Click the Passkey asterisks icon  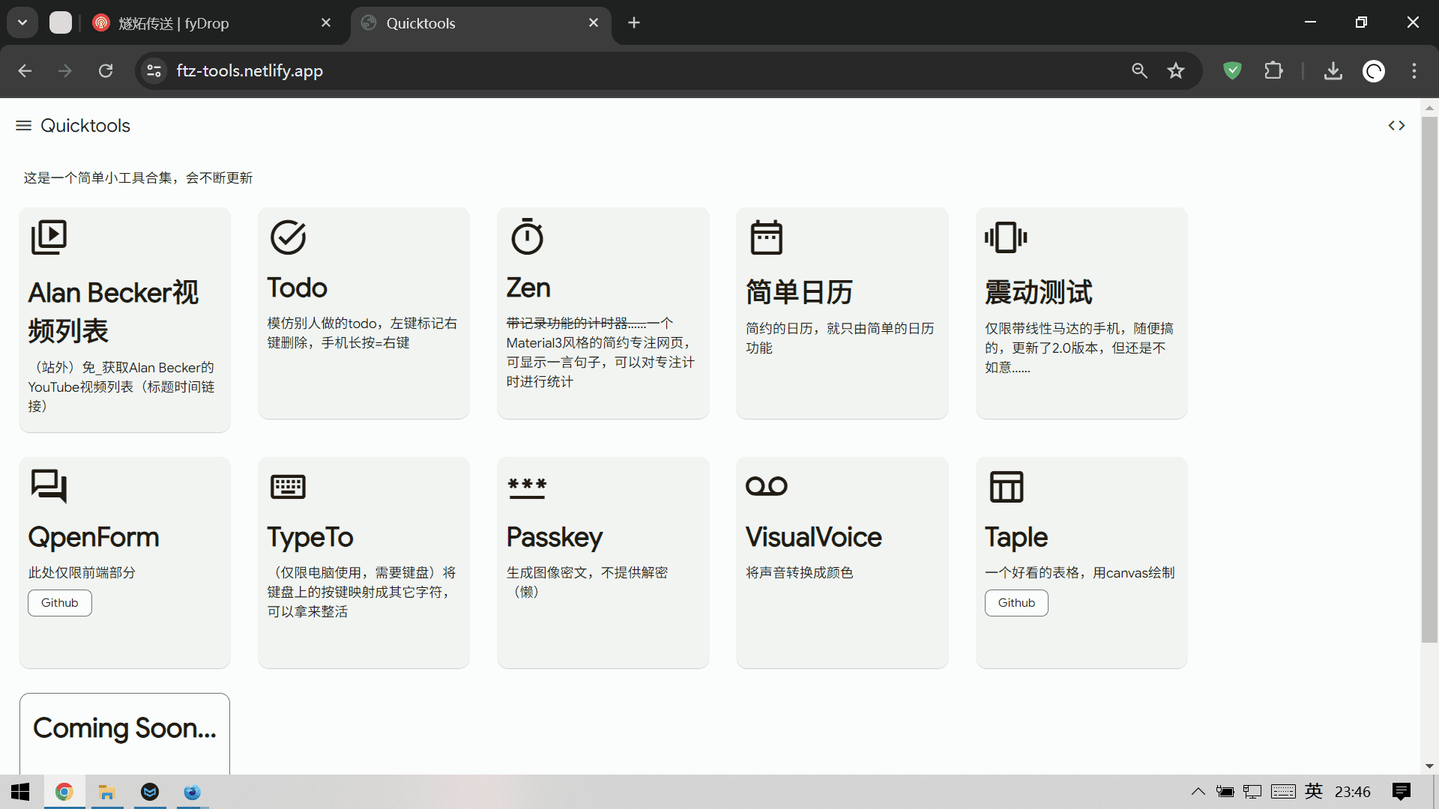point(527,487)
